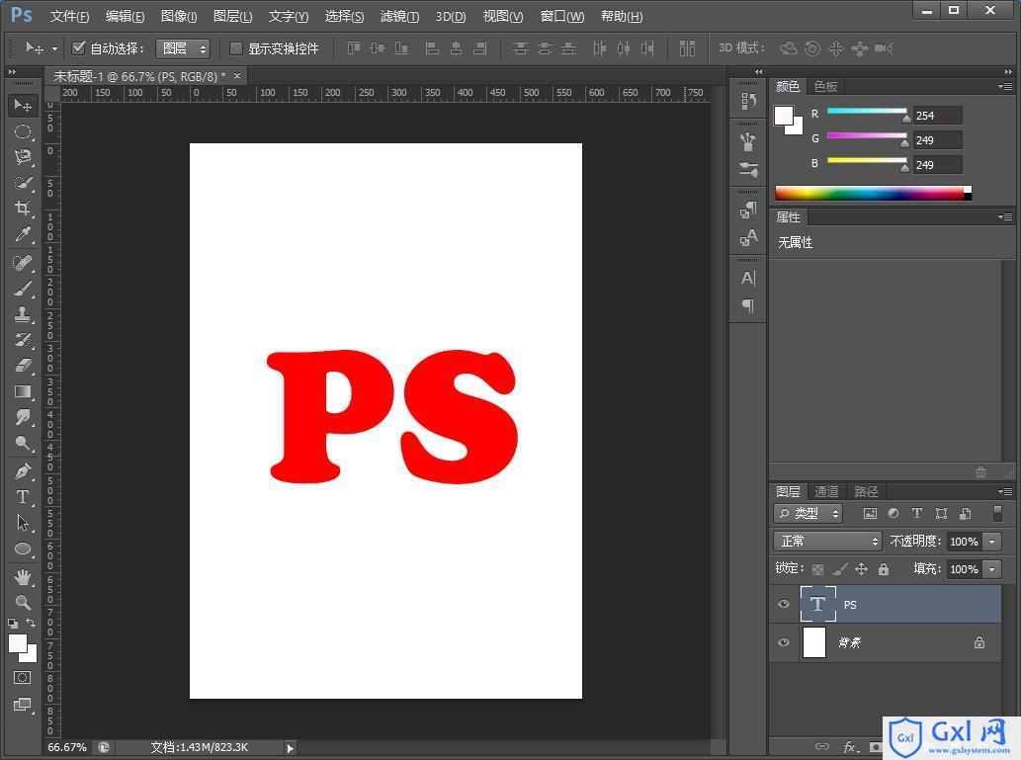This screenshot has width=1021, height=760.
Task: Select the Clone Stamp tool
Action: pos(23,314)
